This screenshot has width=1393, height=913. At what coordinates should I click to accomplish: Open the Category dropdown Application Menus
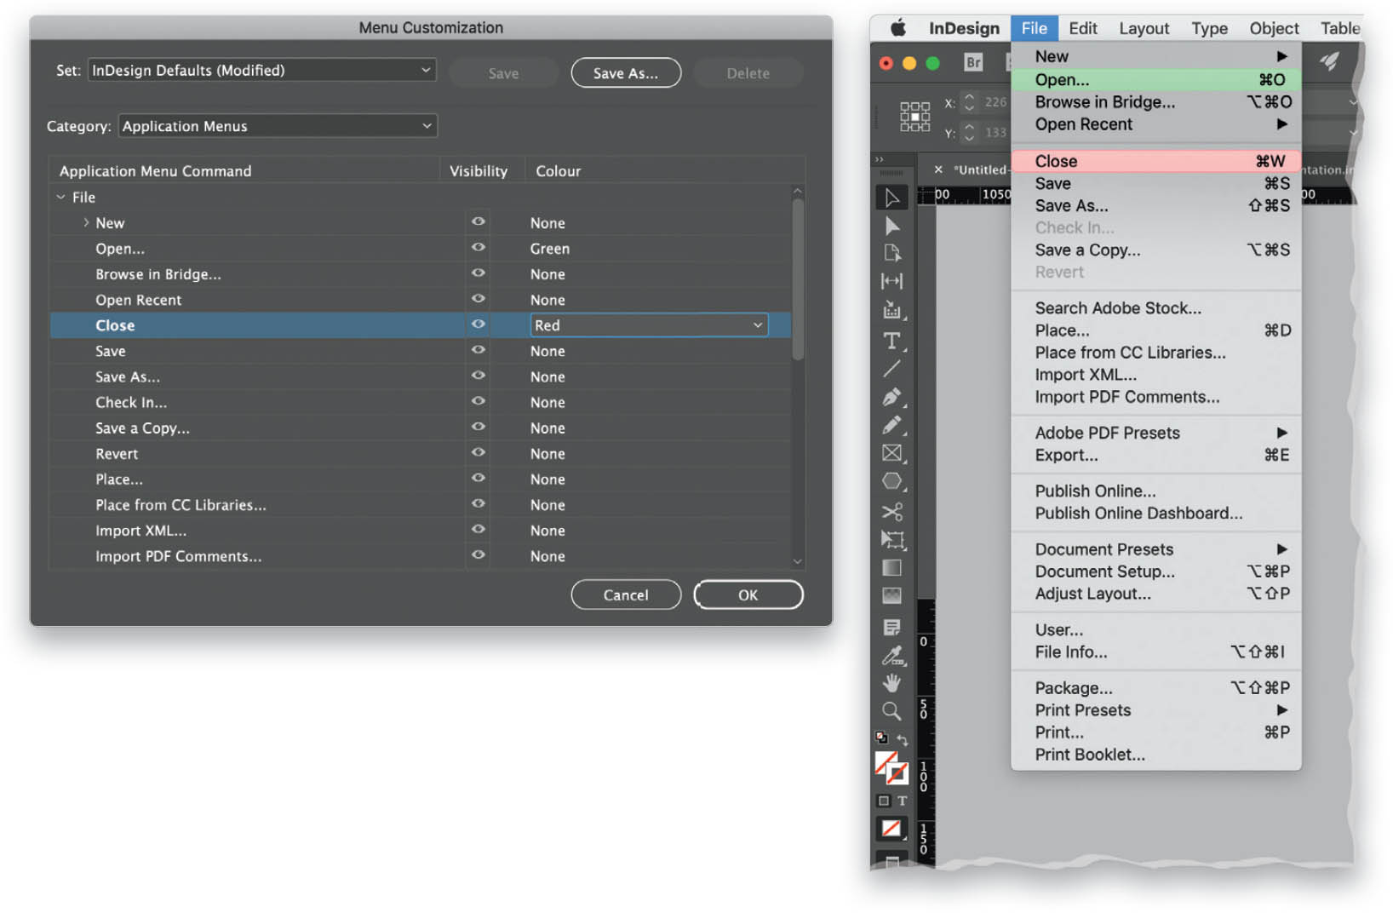coord(278,126)
